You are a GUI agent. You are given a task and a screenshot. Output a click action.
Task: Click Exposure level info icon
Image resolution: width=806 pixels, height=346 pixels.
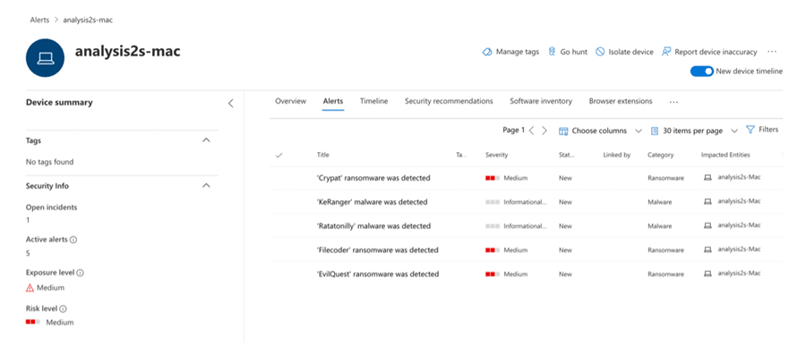(x=81, y=273)
